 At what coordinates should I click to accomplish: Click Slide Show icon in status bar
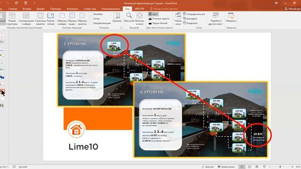pos(264,167)
